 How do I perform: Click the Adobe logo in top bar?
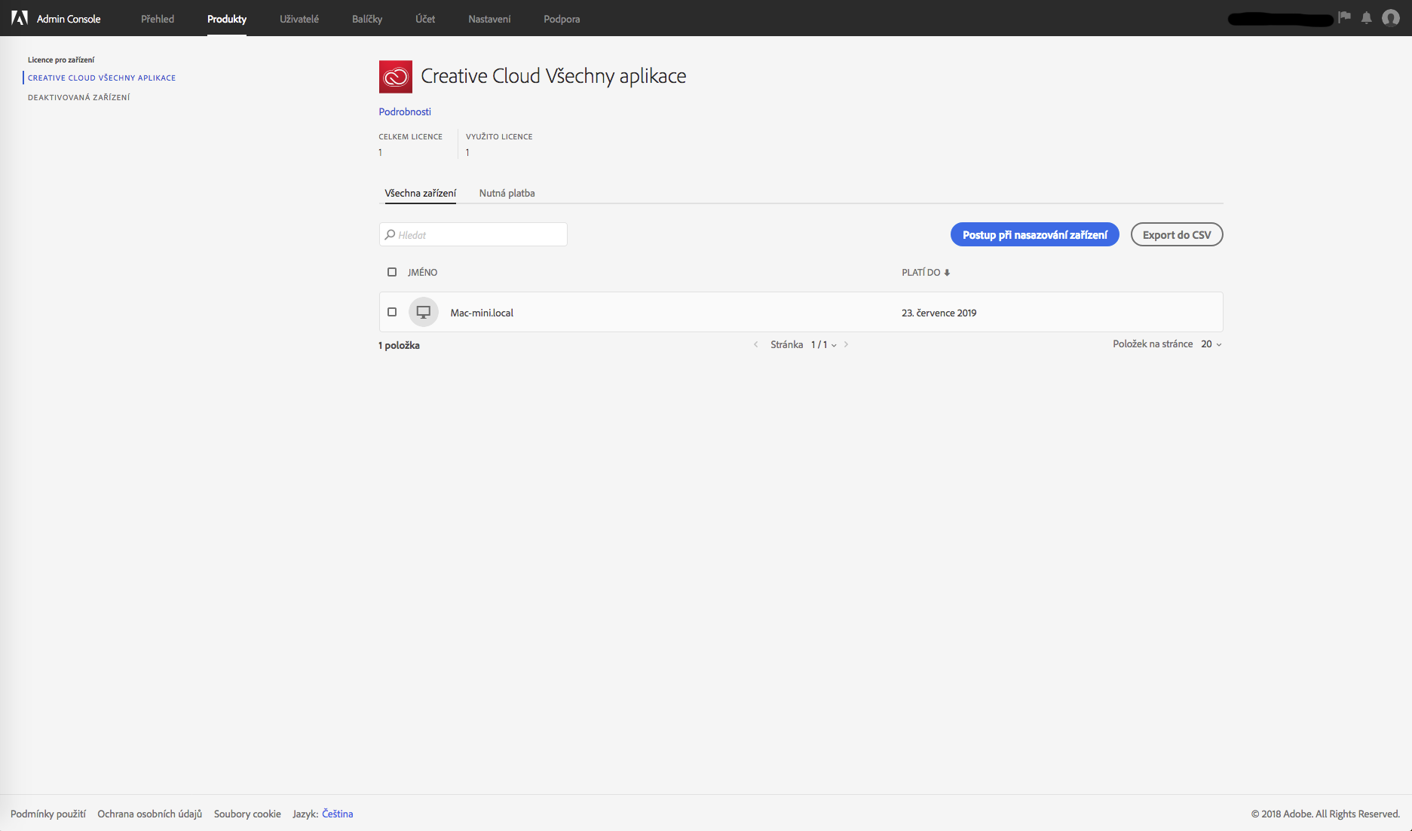(x=20, y=18)
